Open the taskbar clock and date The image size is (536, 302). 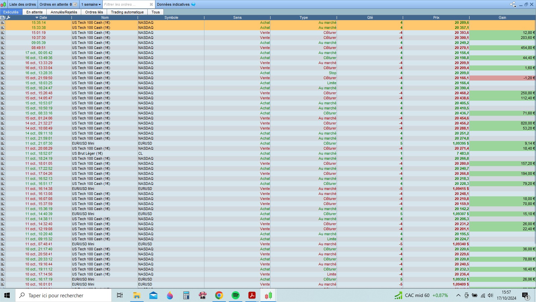coord(506,295)
